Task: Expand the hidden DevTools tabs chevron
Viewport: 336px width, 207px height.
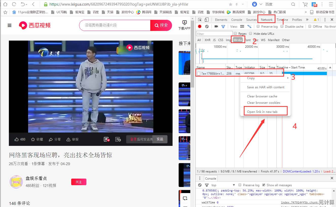Action: click(x=307, y=20)
